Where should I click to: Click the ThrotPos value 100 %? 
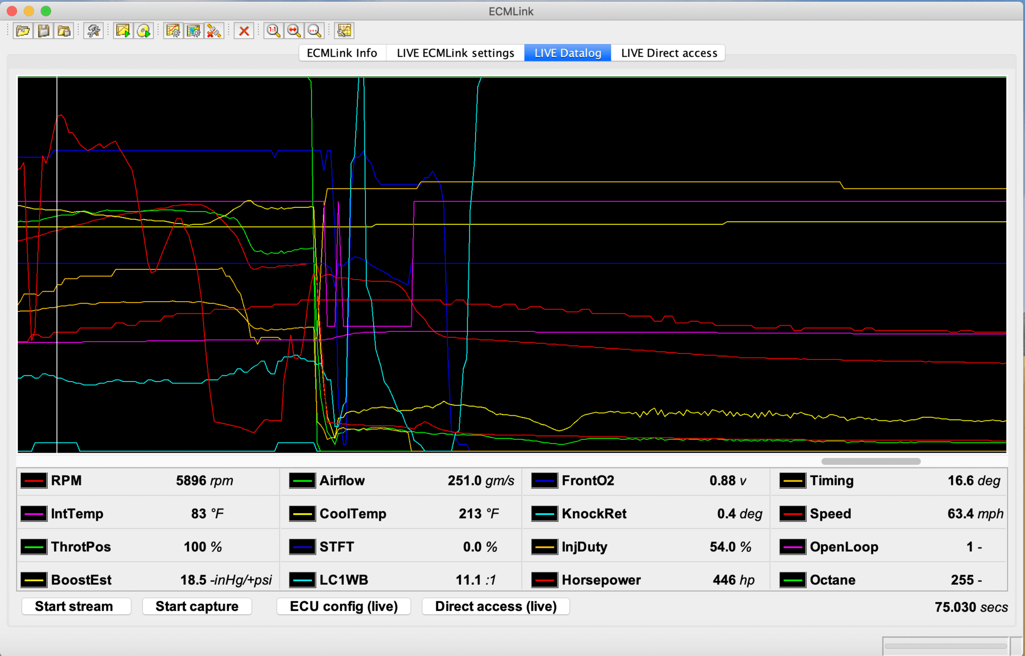(x=203, y=547)
